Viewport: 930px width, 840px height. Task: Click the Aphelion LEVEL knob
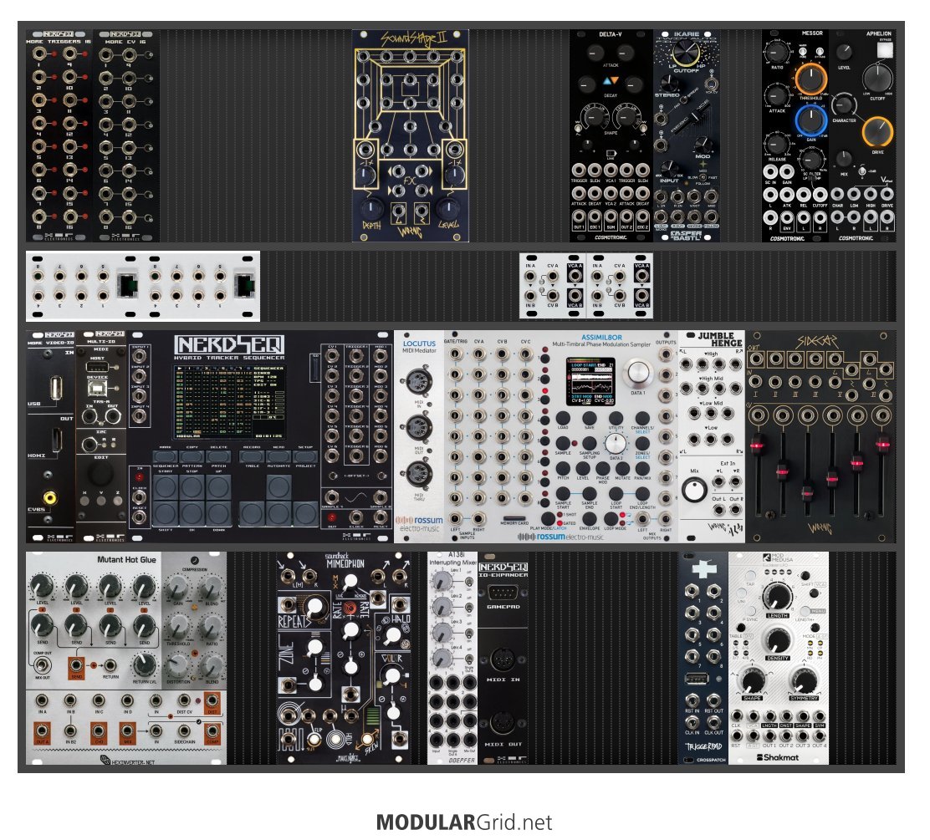(x=843, y=52)
